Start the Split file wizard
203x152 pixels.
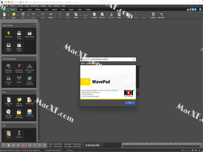tap(19, 80)
